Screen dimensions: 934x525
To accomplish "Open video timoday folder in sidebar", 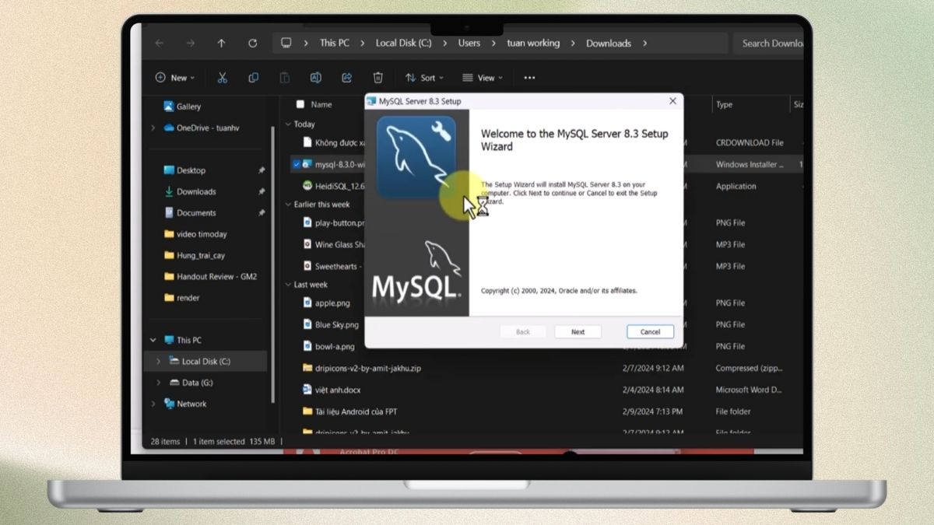I will [x=195, y=234].
